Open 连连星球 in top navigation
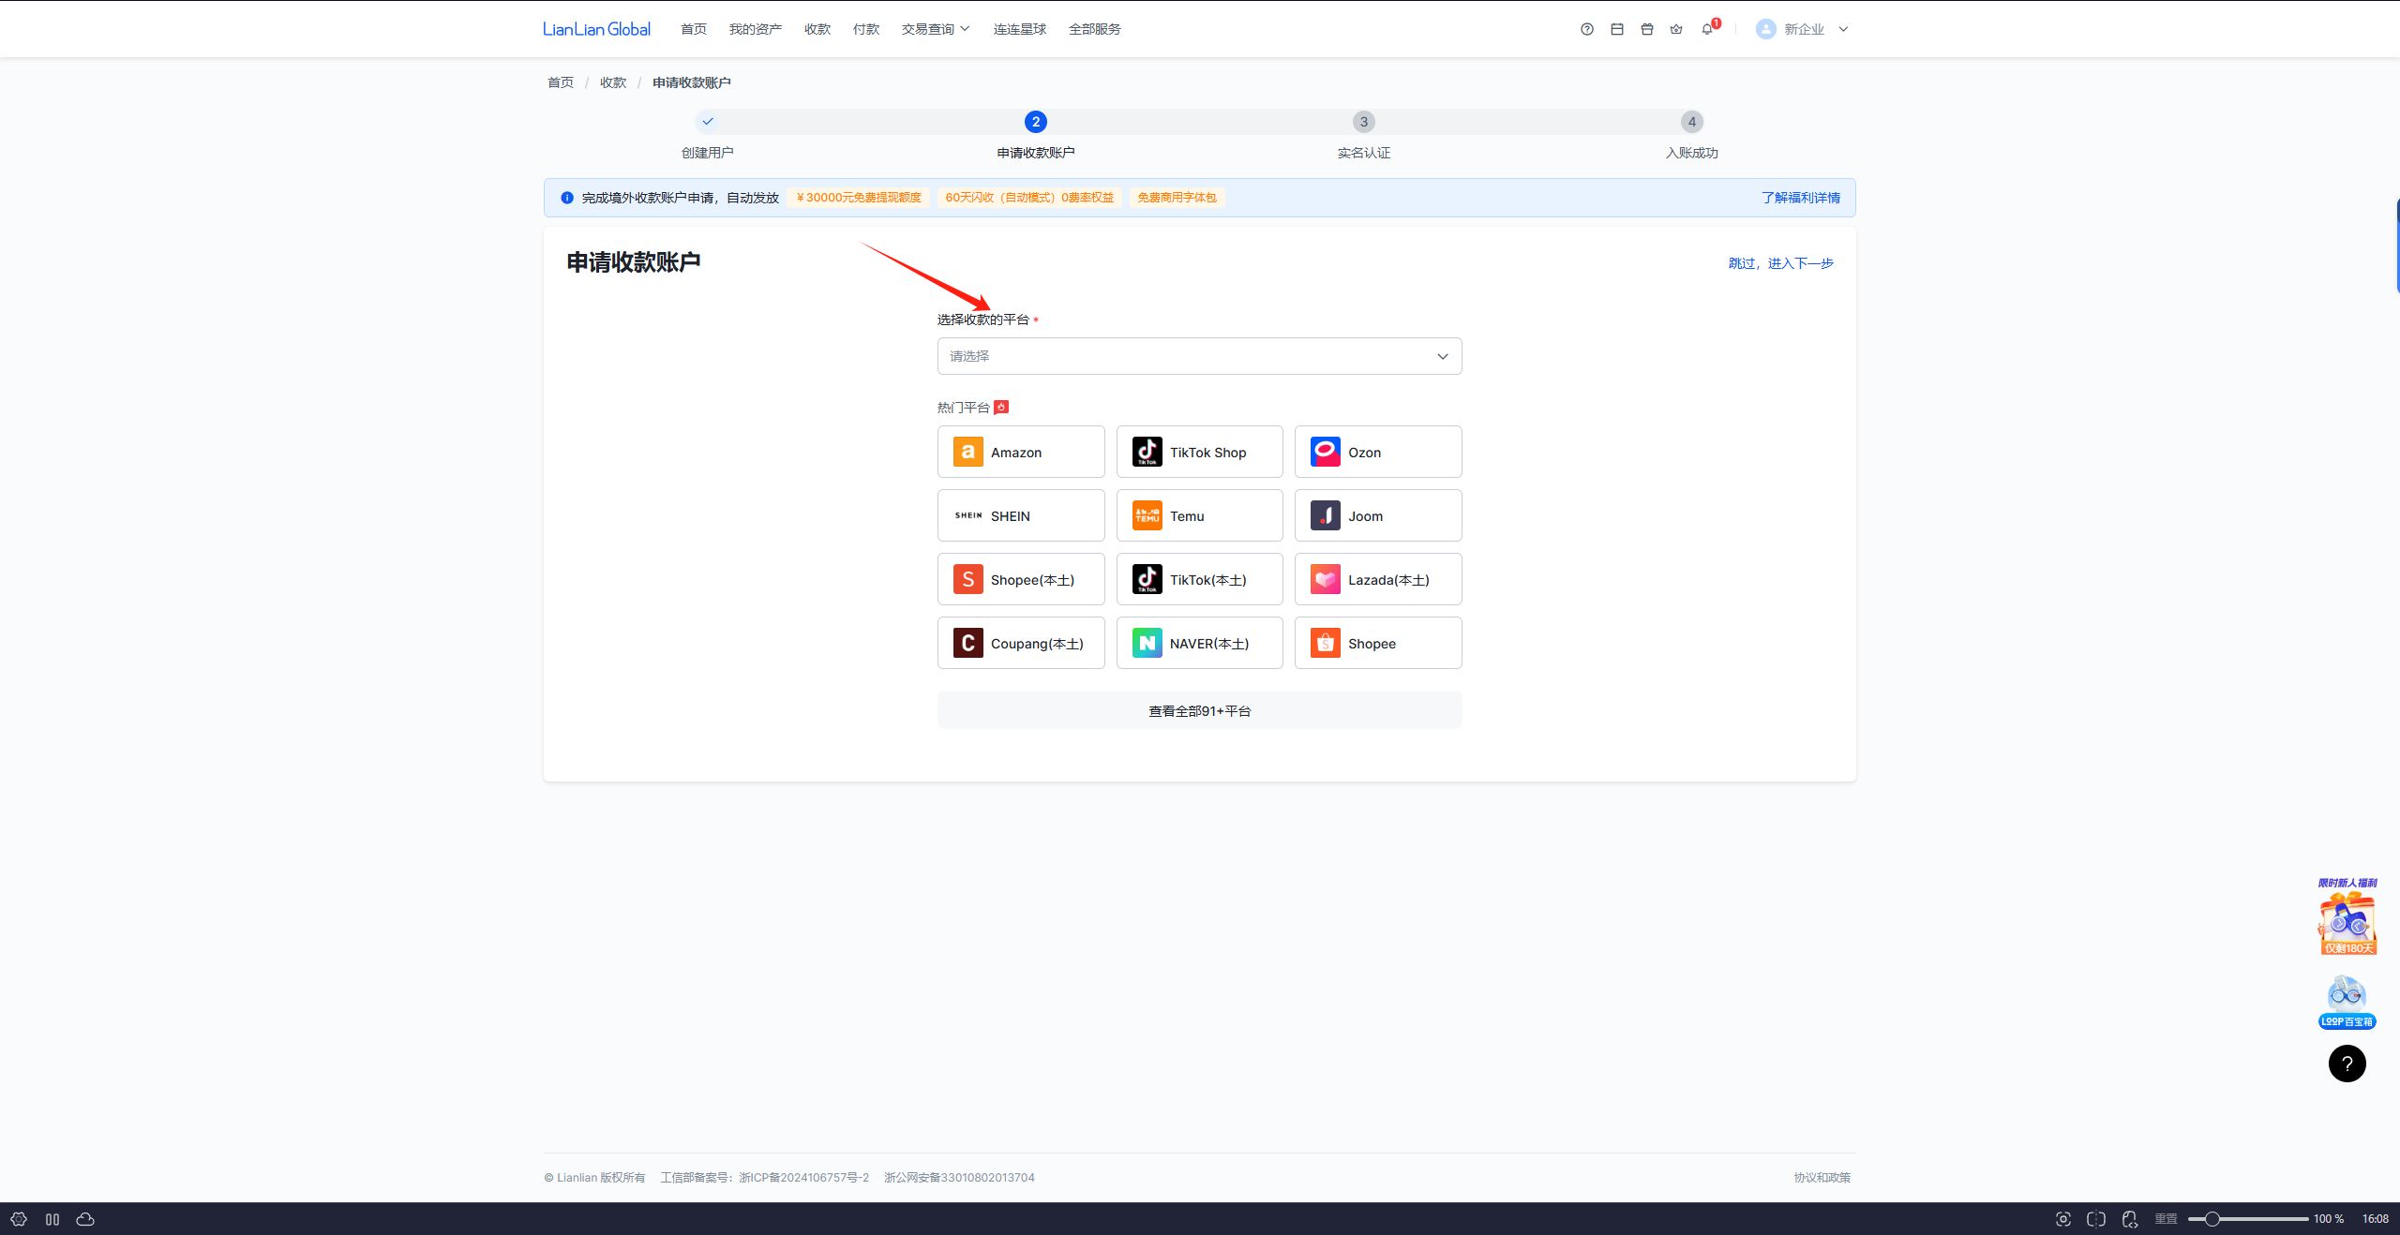2400x1235 pixels. tap(1020, 29)
